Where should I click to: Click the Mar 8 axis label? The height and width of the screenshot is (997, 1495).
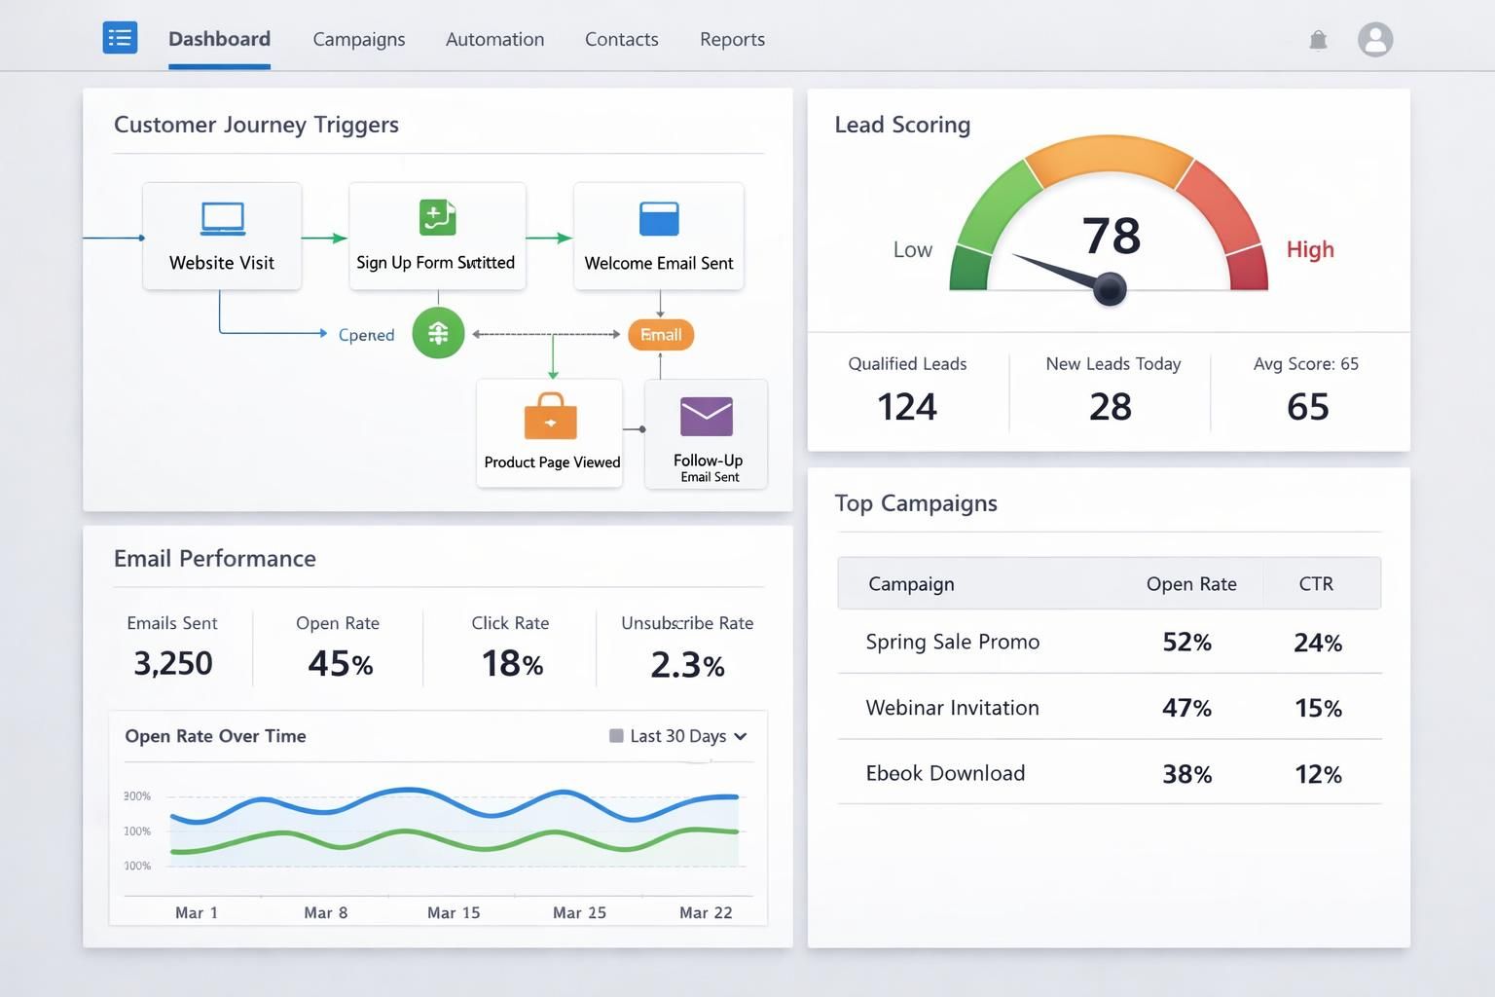coord(325,912)
